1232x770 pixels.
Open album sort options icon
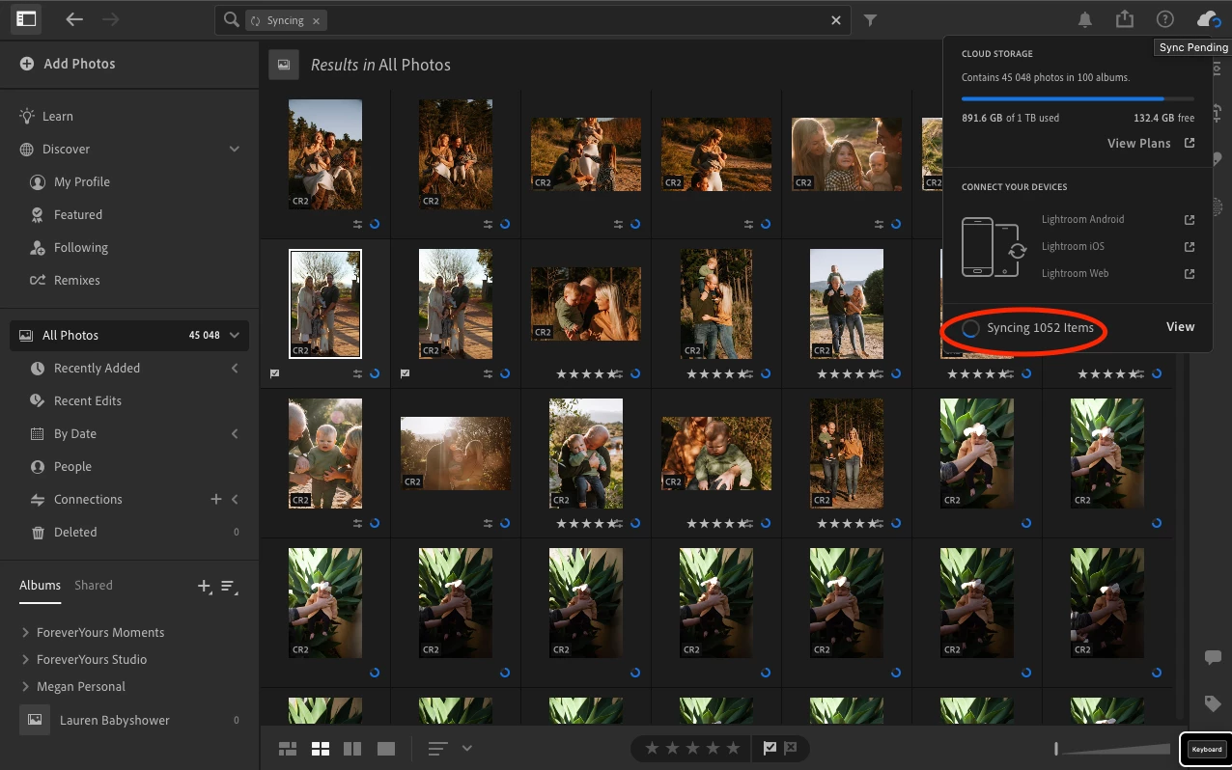(x=229, y=586)
